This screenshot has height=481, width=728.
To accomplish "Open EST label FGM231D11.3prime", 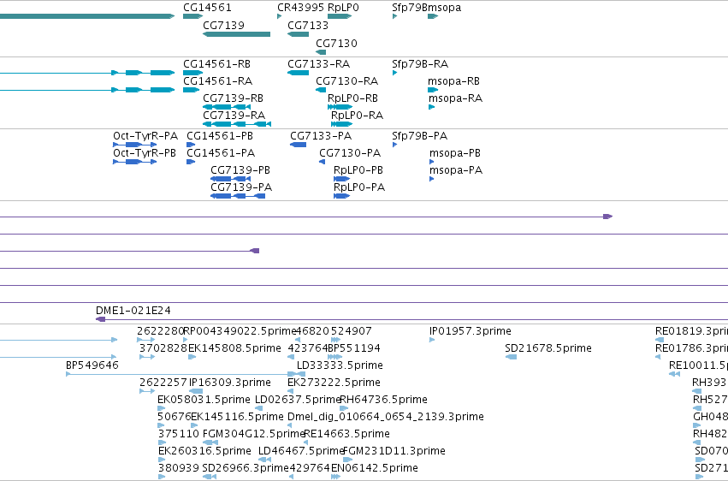I will [394, 451].
